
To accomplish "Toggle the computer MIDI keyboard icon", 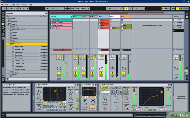I will point(163,9).
